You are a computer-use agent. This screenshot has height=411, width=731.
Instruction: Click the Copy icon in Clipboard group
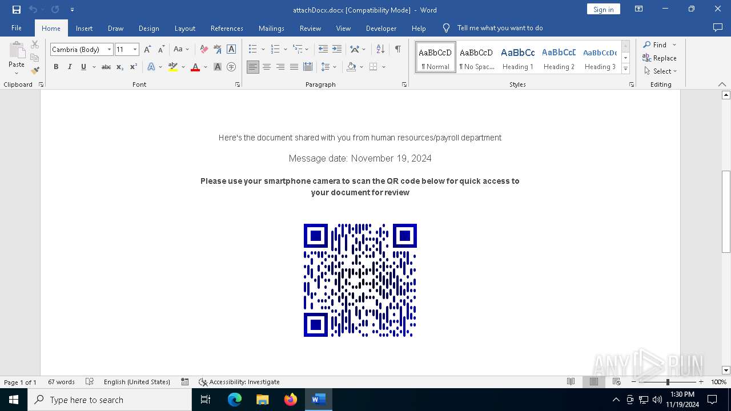point(35,58)
